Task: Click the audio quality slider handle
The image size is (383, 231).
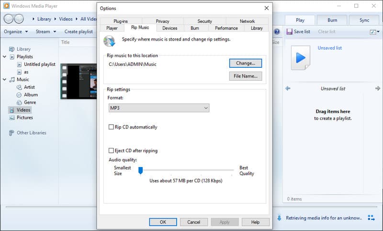Action: click(140, 171)
